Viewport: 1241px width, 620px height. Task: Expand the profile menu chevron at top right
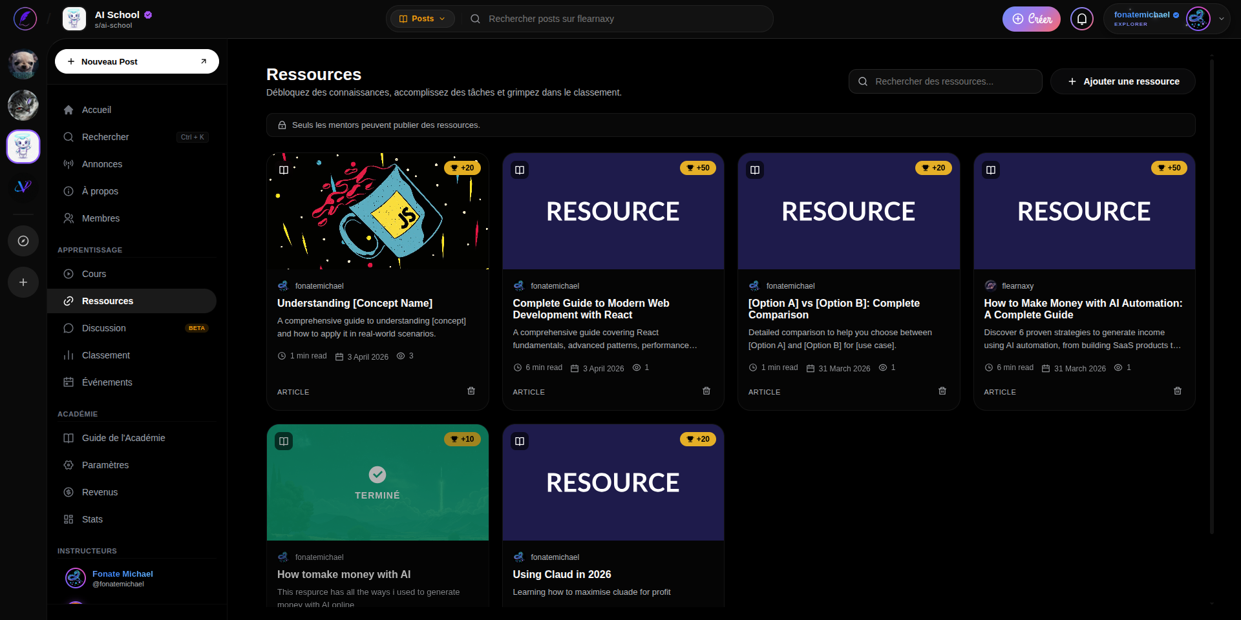click(x=1222, y=19)
